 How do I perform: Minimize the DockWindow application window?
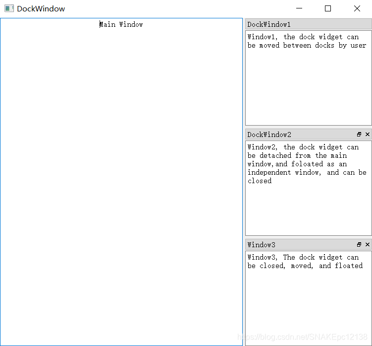(x=299, y=8)
